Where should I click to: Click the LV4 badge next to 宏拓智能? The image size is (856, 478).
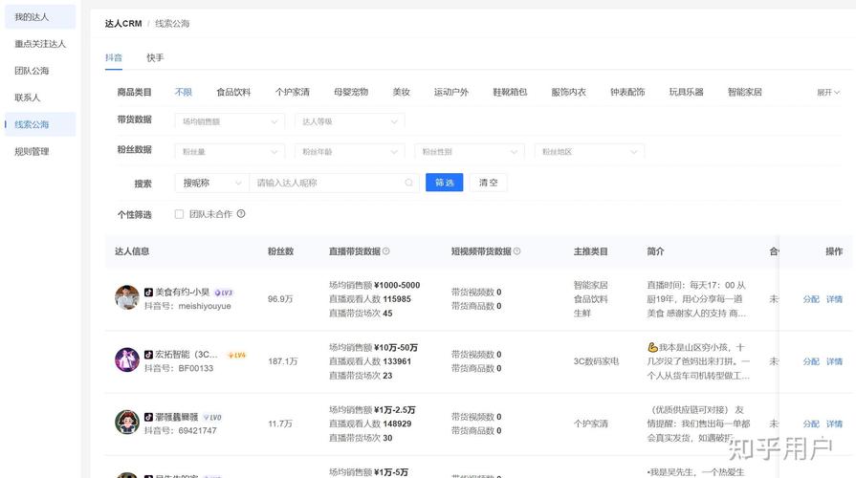click(x=236, y=355)
